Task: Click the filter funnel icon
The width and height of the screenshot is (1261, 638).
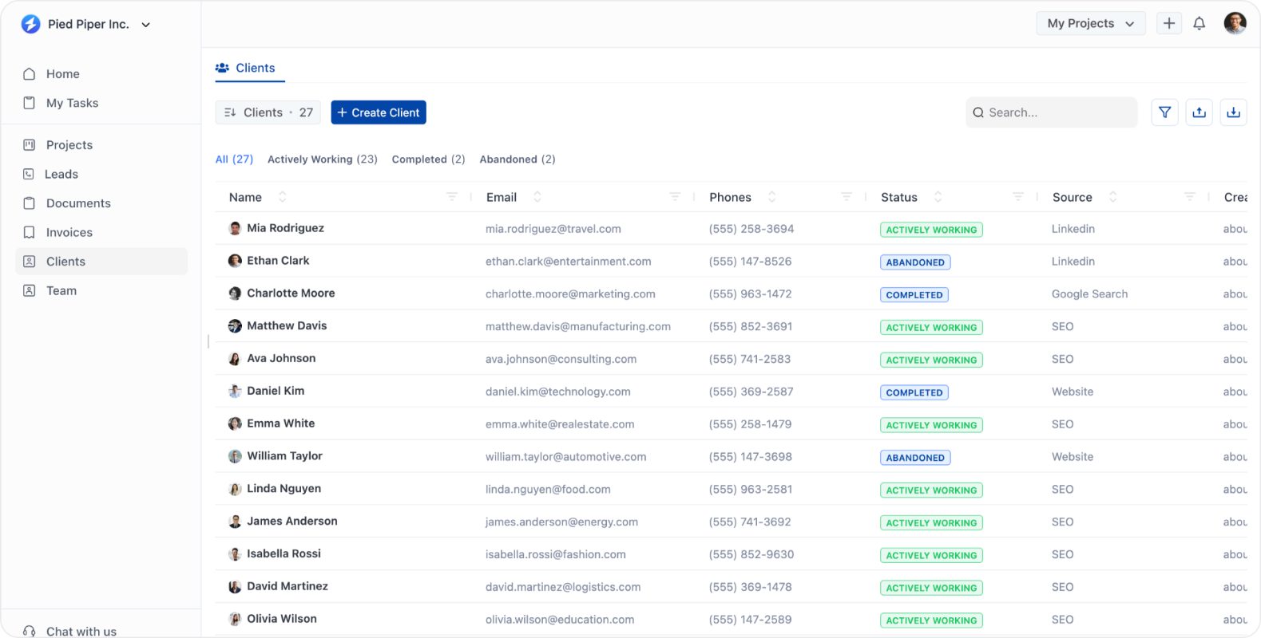Action: [x=1164, y=112]
